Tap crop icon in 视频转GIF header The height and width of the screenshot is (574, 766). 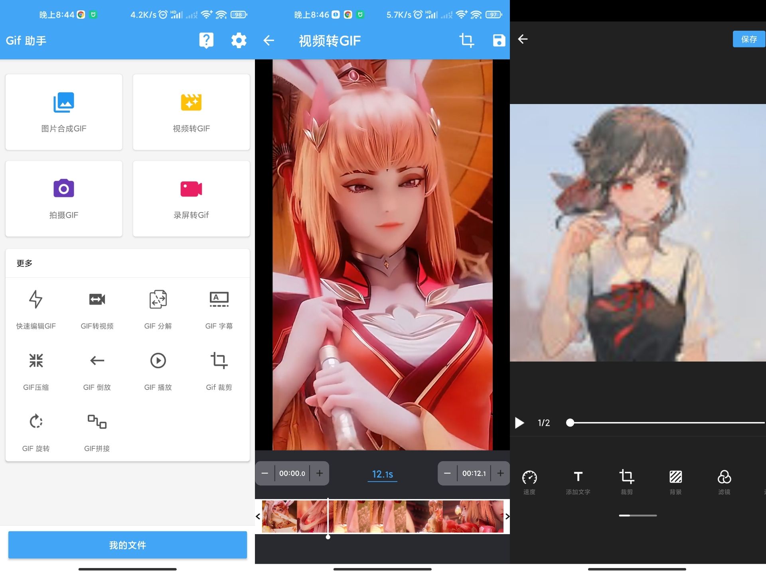click(x=466, y=40)
